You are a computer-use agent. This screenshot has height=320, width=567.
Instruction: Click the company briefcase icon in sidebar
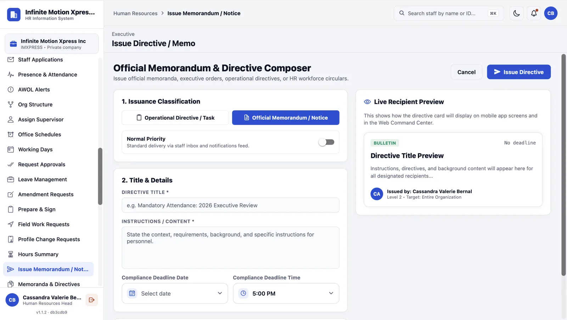click(x=13, y=44)
